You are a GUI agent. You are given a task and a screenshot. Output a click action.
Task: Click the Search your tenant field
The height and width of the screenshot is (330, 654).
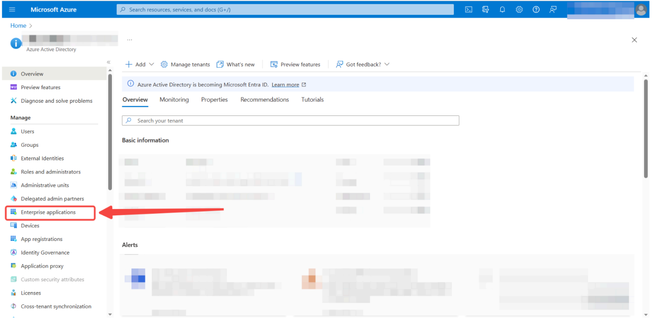click(290, 121)
